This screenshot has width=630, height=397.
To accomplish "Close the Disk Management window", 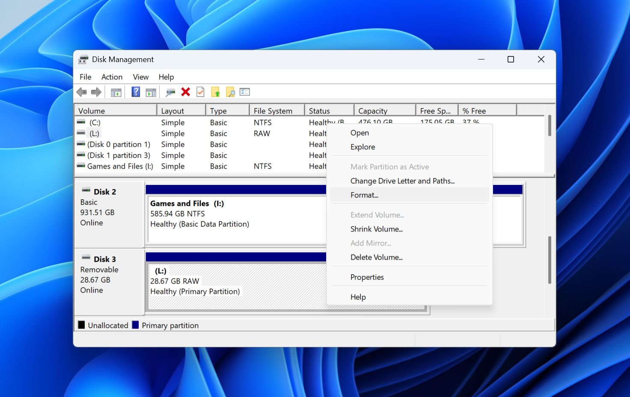I will 541,59.
